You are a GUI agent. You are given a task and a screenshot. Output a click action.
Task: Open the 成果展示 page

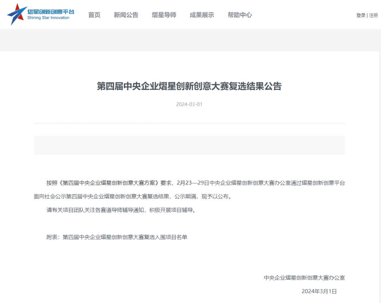tap(202, 15)
